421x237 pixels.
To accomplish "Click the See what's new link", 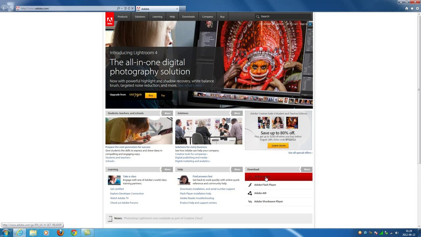I will tap(191, 86).
